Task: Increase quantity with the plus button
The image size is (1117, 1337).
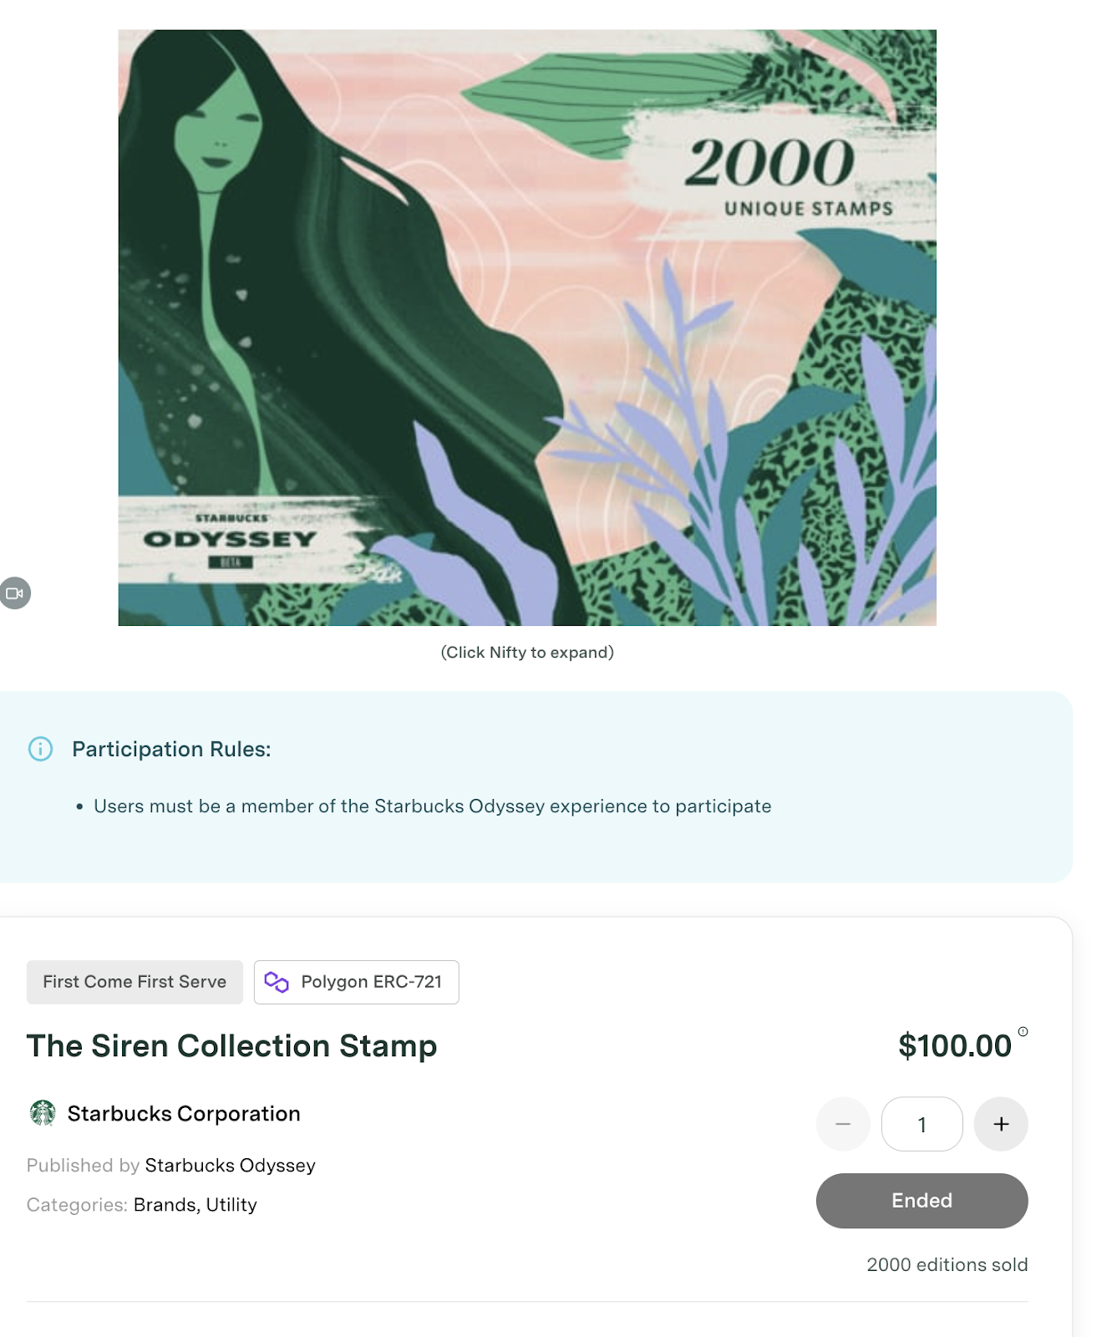Action: point(1001,1124)
